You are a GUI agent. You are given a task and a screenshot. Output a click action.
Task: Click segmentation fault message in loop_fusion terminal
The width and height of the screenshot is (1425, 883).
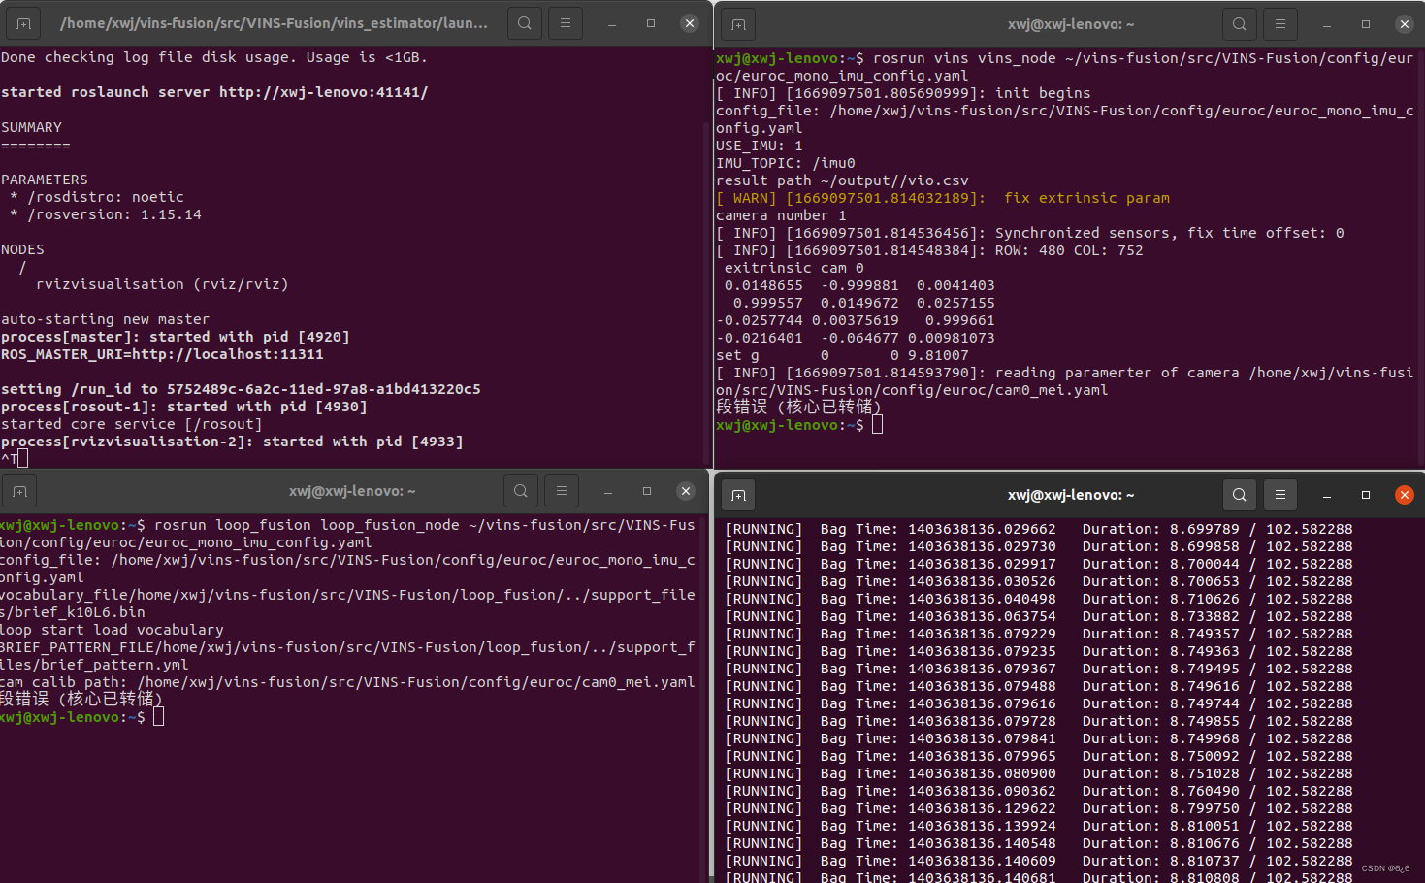(81, 699)
